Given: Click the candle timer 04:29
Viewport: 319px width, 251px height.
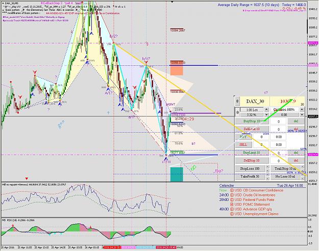Looking at the screenshot, I should click(188, 119).
